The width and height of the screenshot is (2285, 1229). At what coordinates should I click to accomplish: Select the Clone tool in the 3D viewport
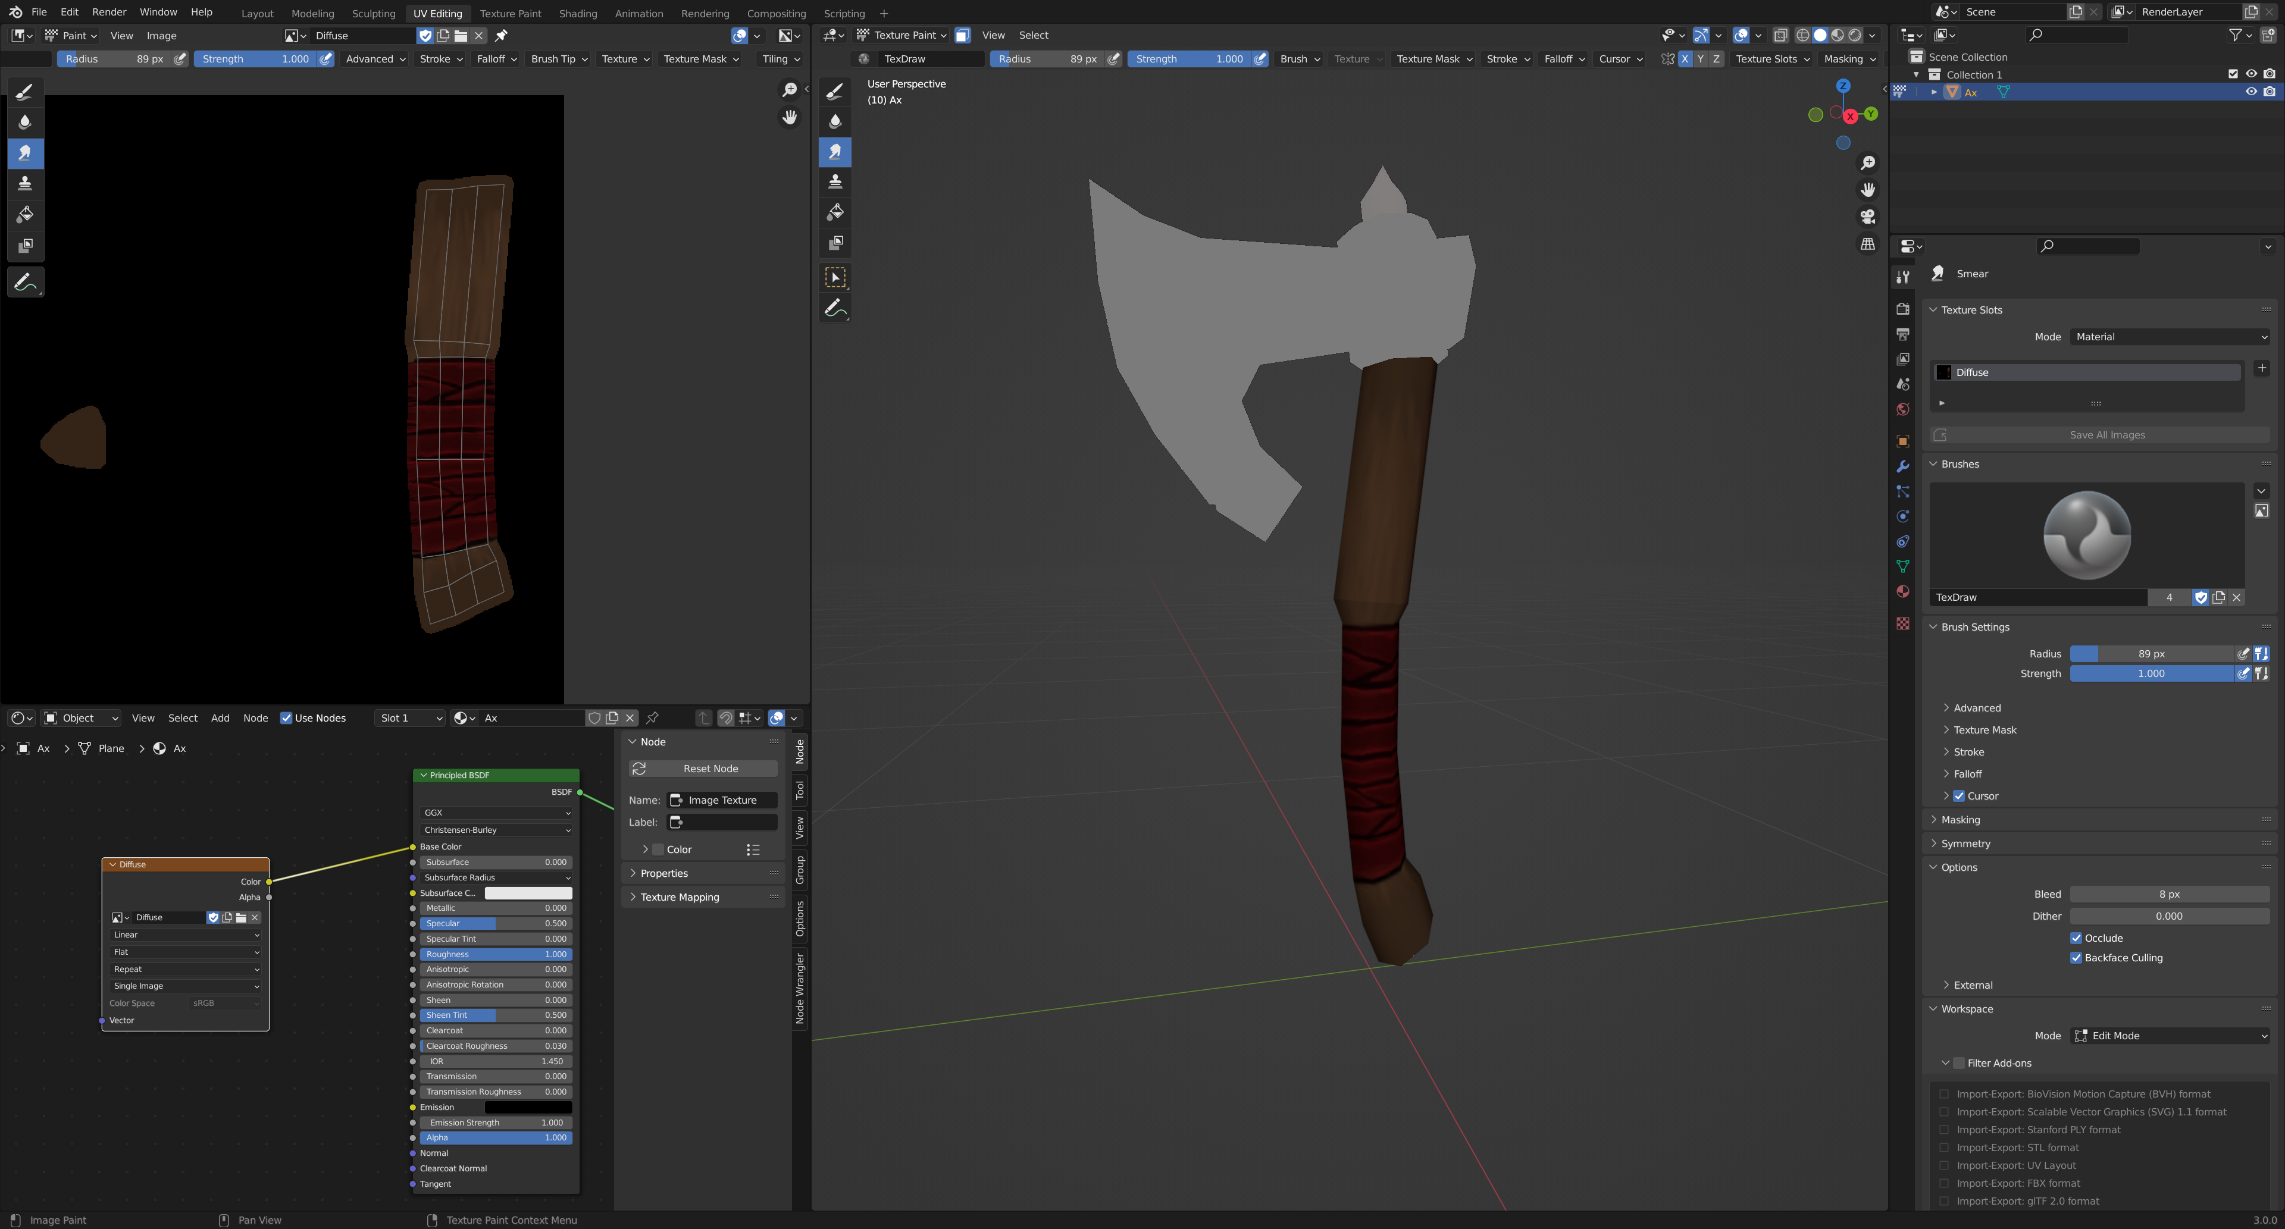[x=835, y=183]
